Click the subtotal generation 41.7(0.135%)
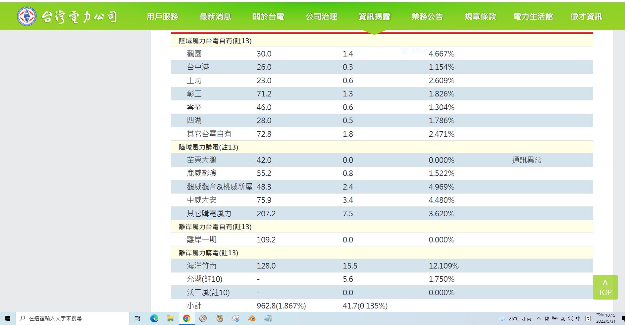The image size is (625, 325). (x=365, y=306)
